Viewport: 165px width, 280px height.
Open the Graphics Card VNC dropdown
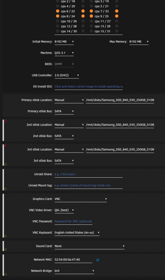[81, 199]
